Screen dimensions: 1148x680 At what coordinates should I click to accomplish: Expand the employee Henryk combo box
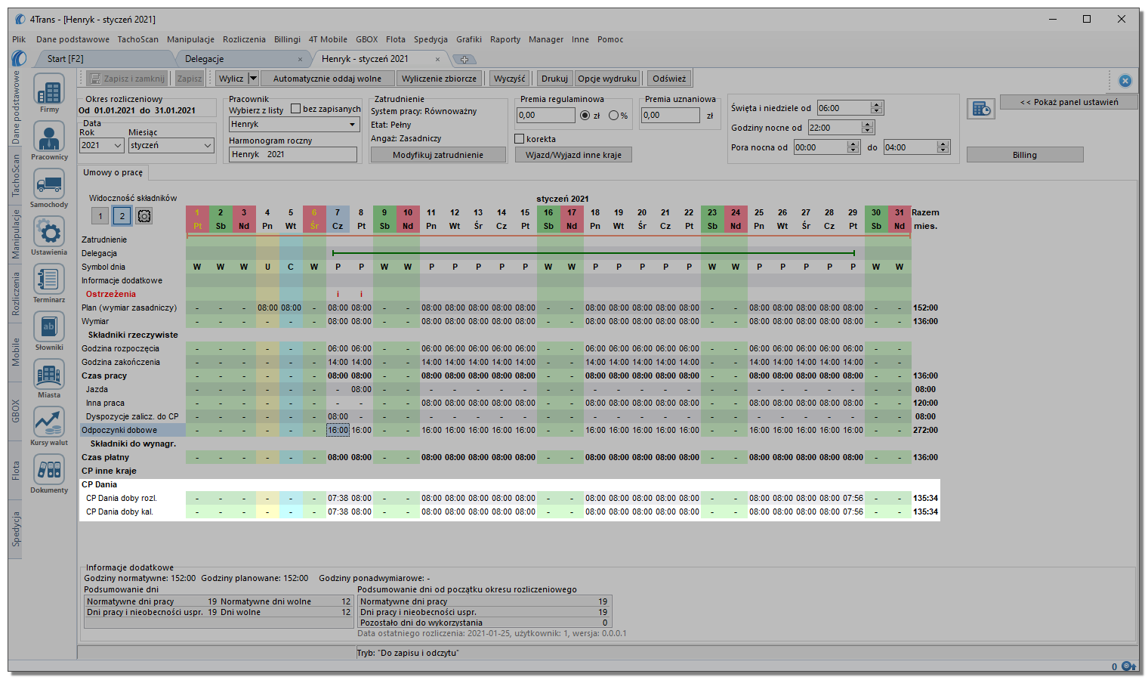(x=352, y=125)
